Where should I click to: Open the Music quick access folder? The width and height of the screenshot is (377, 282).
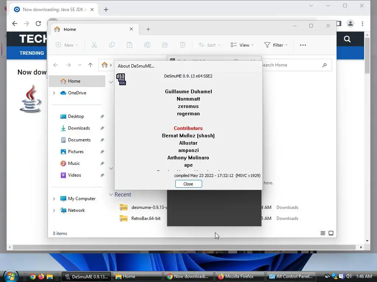click(74, 163)
